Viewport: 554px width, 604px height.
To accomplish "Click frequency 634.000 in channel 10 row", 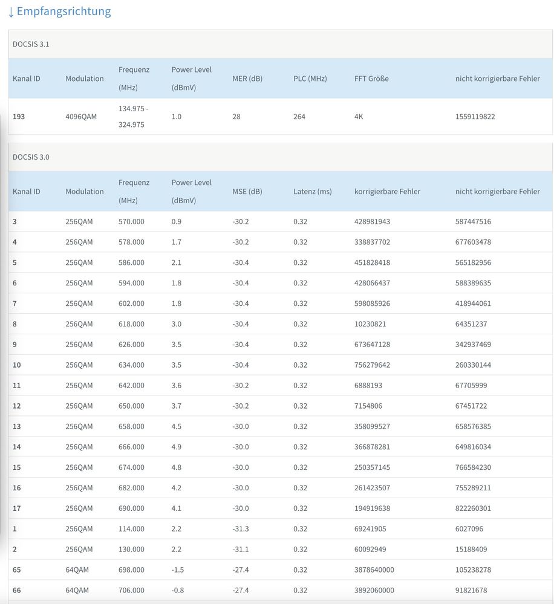I will point(131,365).
